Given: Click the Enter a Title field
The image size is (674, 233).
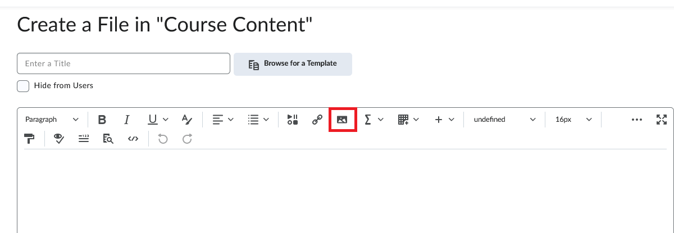Looking at the screenshot, I should point(124,63).
